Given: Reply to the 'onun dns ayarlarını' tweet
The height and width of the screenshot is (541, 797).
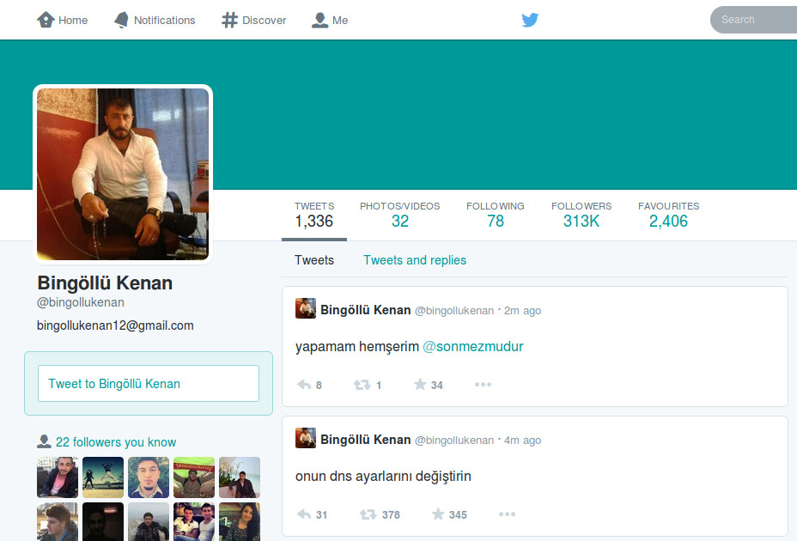Looking at the screenshot, I should pyautogui.click(x=304, y=514).
